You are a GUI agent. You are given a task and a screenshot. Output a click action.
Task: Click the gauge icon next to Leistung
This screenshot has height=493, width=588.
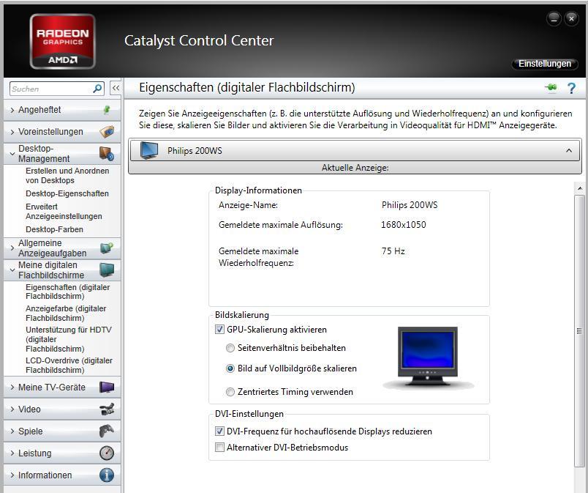click(x=107, y=453)
